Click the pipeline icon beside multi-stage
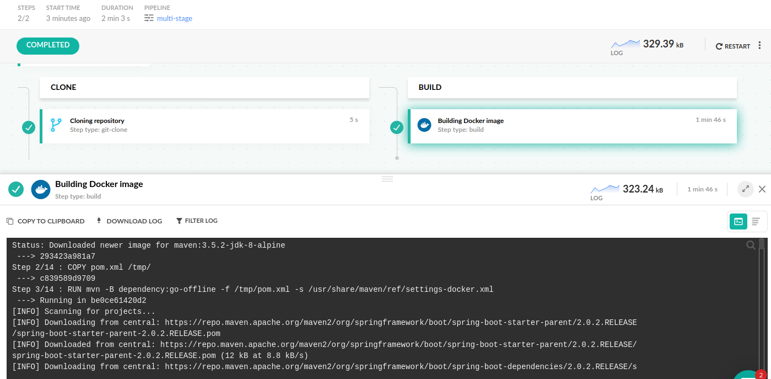 (x=149, y=18)
